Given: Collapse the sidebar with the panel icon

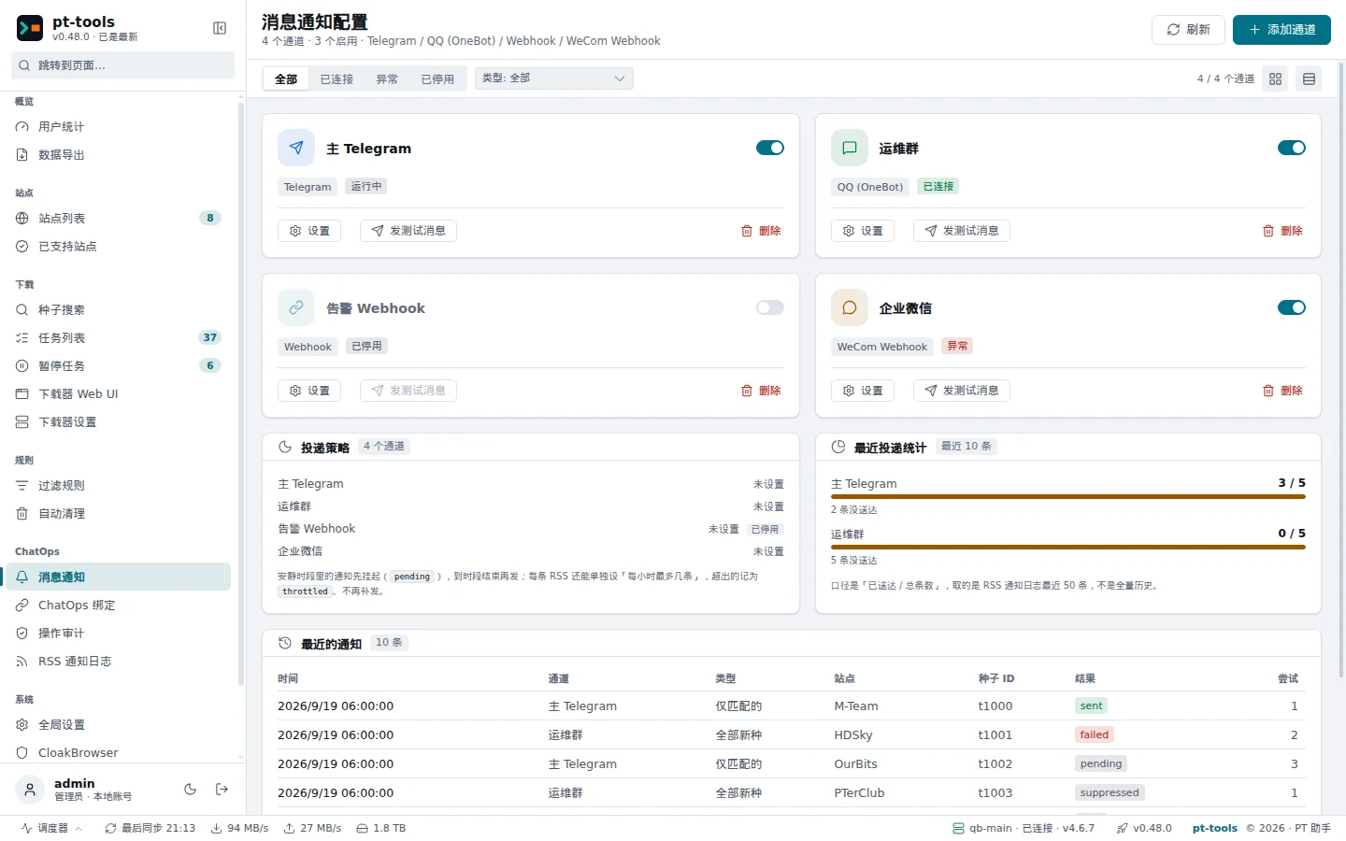Looking at the screenshot, I should coord(220,28).
